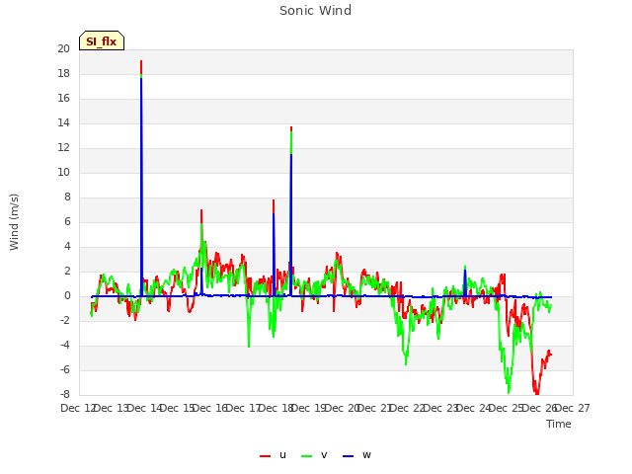Click the blue w legend swatch
The image size is (632, 474).
point(348,456)
